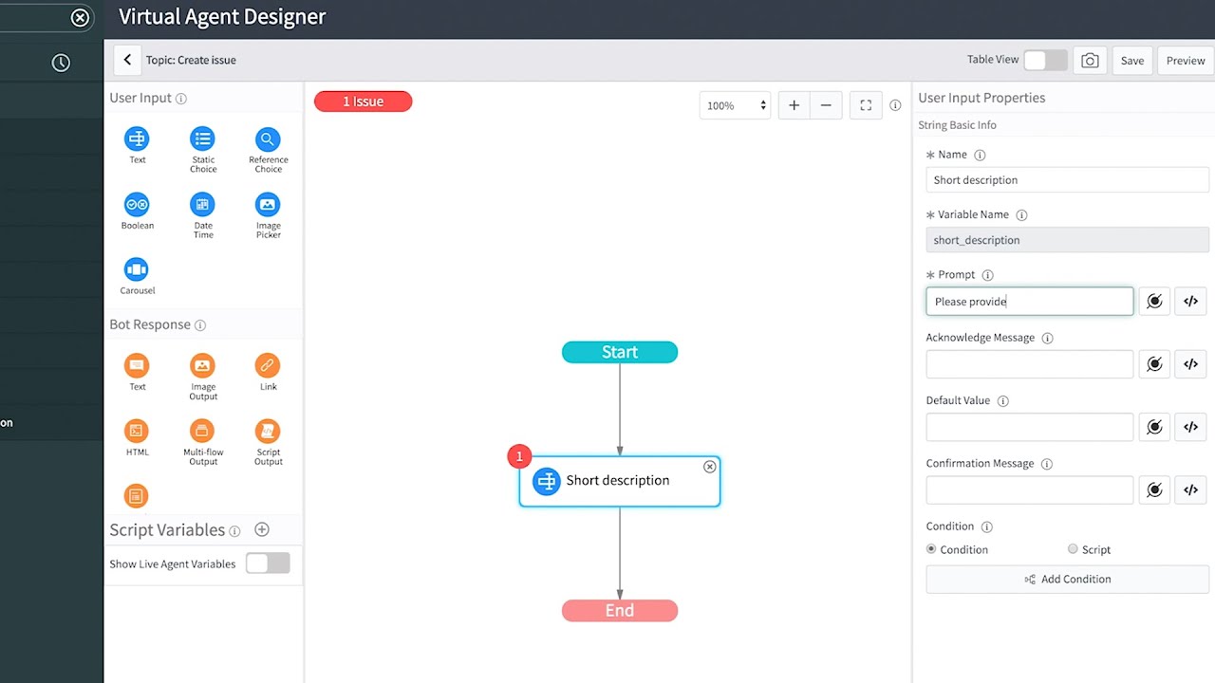Screen dimensions: 1215x683
Task: Open the zoom percentage dropdown
Action: (x=735, y=104)
